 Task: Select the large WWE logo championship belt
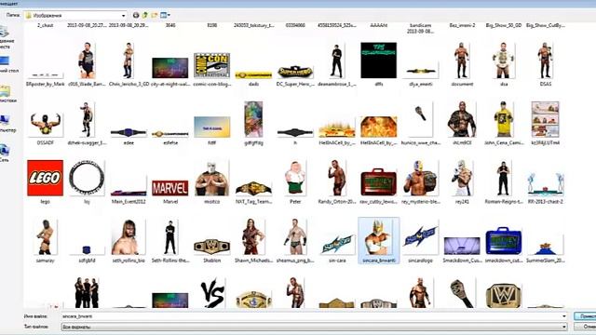click(504, 296)
